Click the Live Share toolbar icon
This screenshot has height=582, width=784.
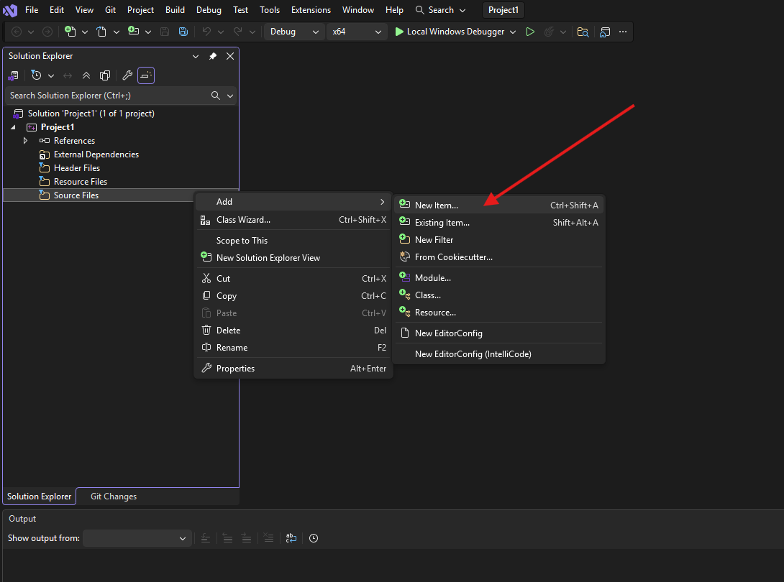[x=604, y=32]
